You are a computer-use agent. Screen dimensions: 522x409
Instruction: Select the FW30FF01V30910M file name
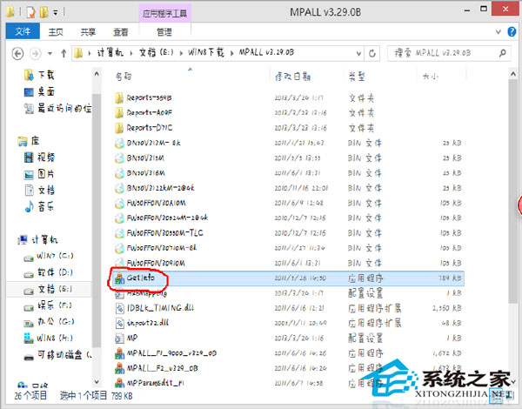coord(156,263)
